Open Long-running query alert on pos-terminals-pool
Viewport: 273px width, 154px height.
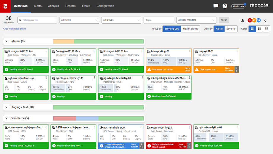pos(119,146)
